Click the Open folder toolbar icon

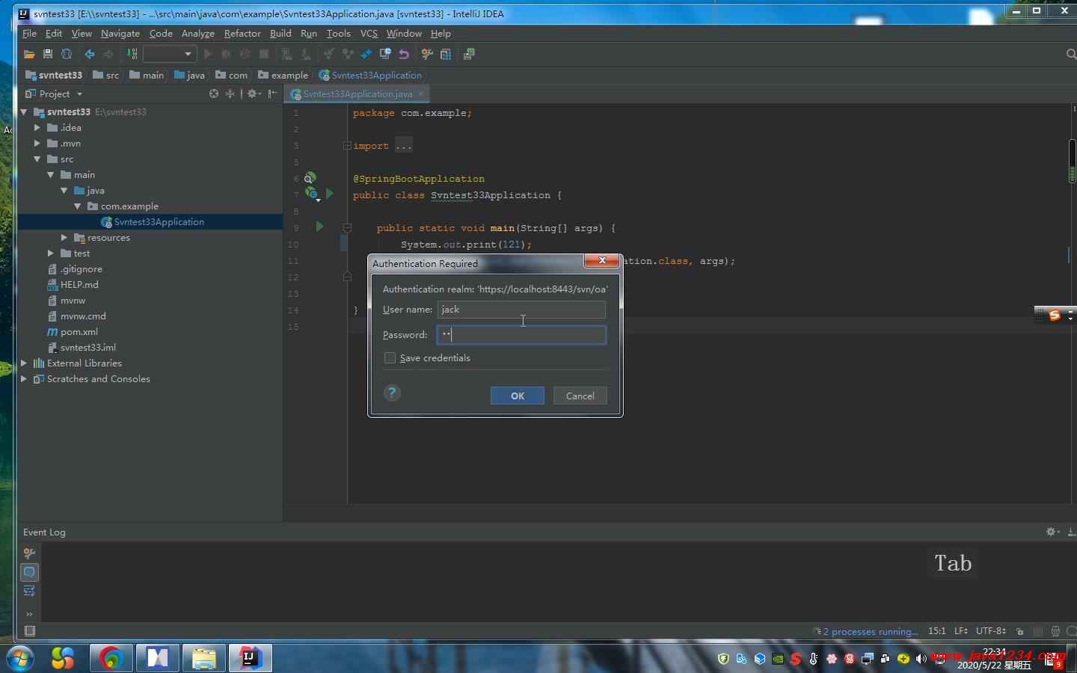click(29, 54)
